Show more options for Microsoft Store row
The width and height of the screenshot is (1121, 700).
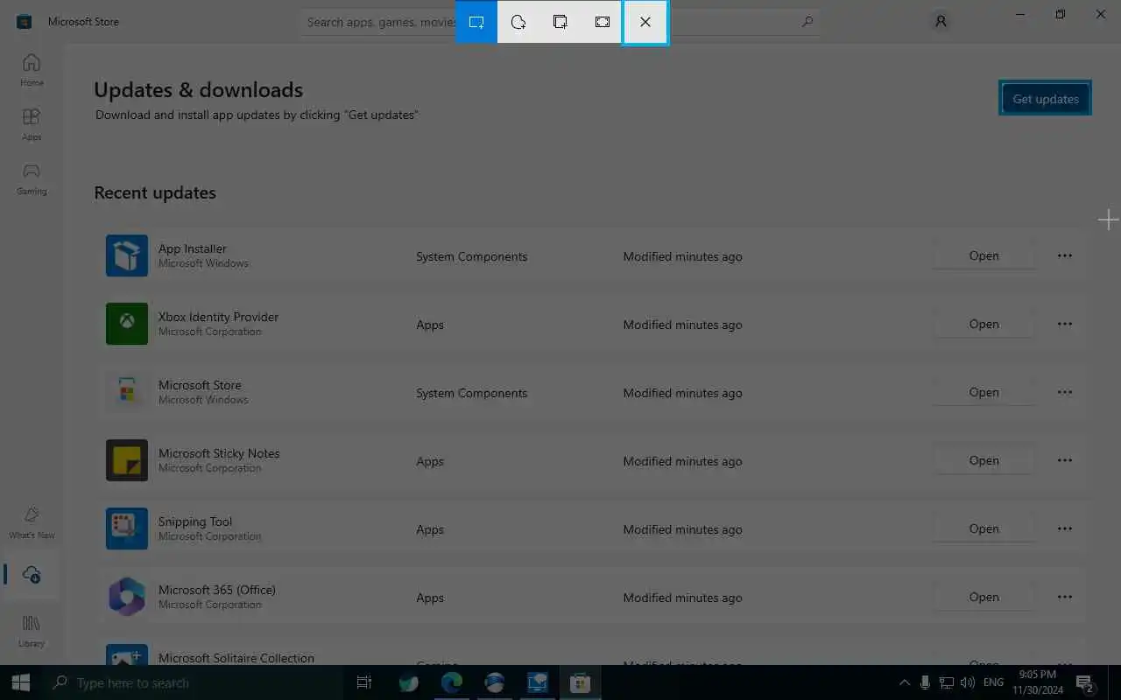1065,392
